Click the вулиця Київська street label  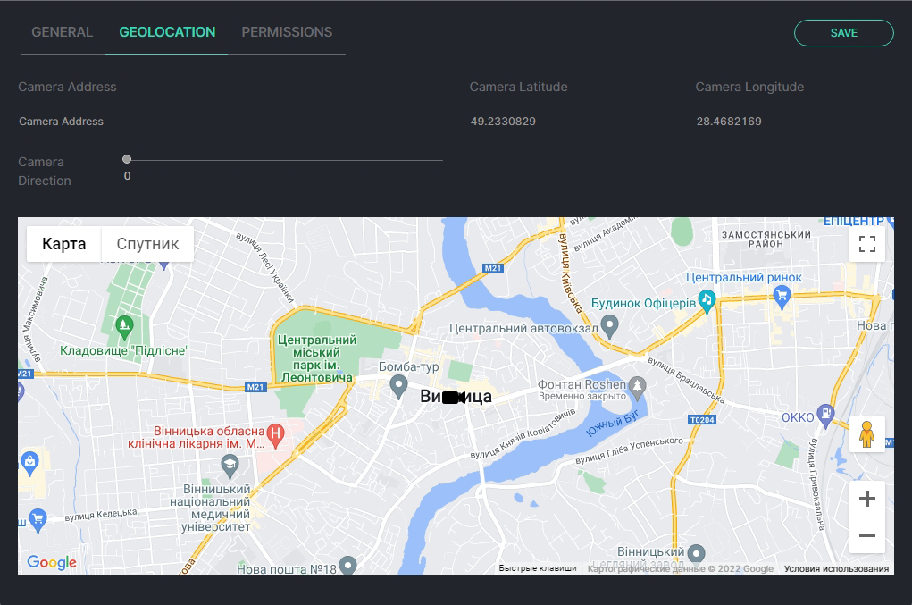569,273
